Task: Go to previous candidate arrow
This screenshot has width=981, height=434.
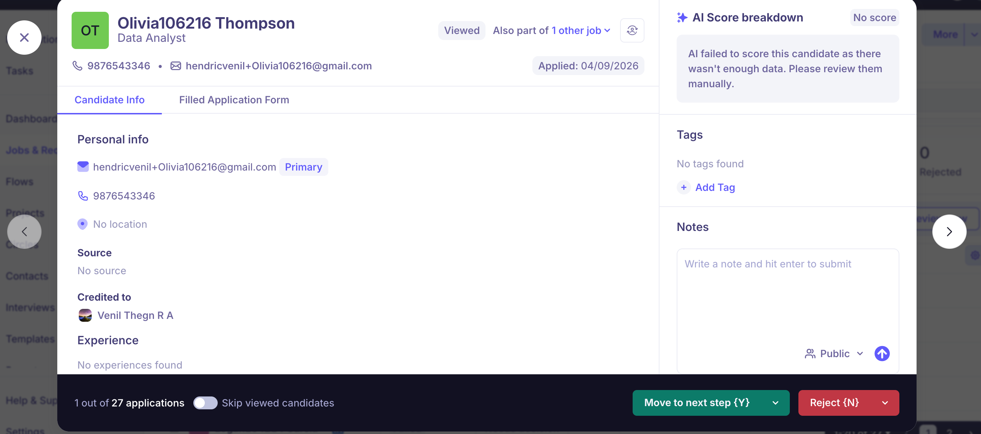Action: pos(24,231)
